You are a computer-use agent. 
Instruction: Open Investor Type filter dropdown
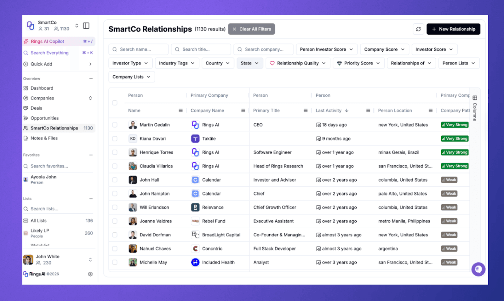[130, 63]
